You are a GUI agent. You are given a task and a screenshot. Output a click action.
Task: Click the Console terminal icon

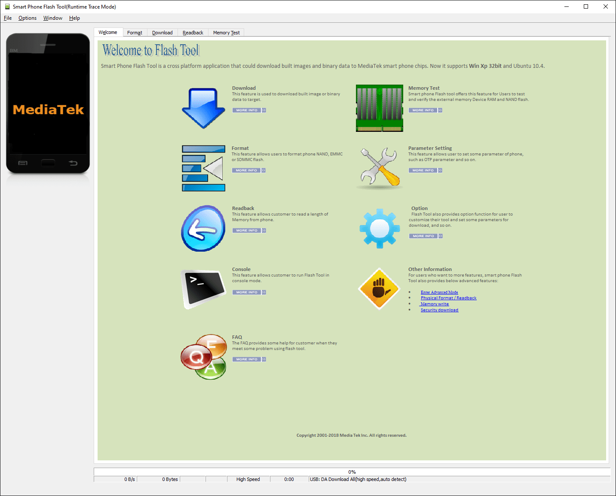point(204,289)
